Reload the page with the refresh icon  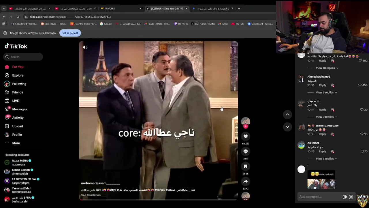click(18, 17)
